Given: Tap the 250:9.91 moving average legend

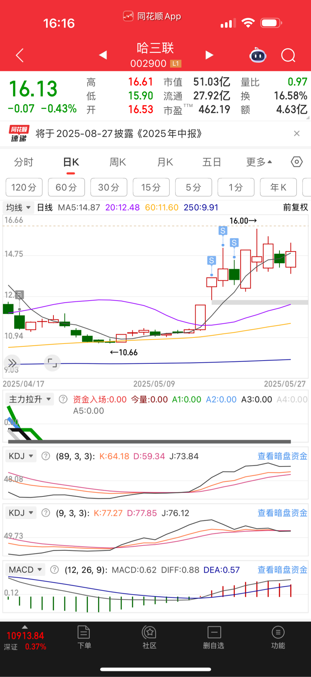Looking at the screenshot, I should [x=201, y=207].
